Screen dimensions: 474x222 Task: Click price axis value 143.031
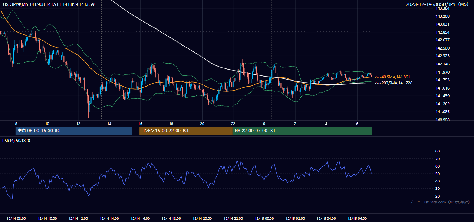coord(442,24)
